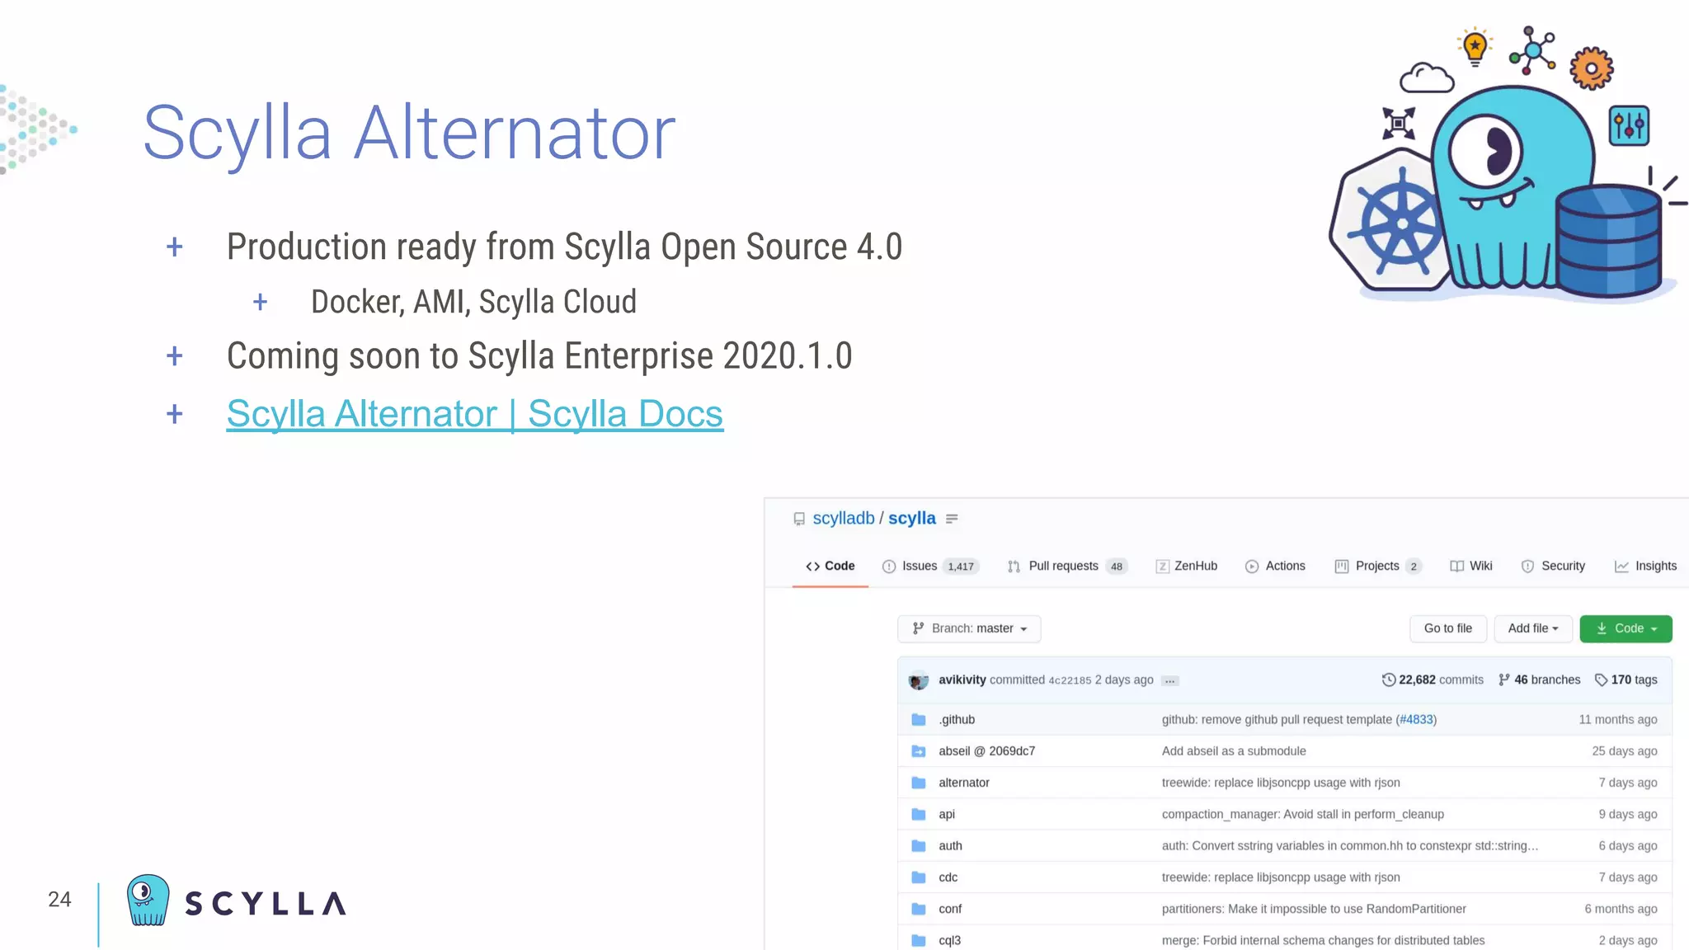Open commit 'merge: Forbid internal schema changes'
The width and height of the screenshot is (1689, 950).
(x=1323, y=940)
